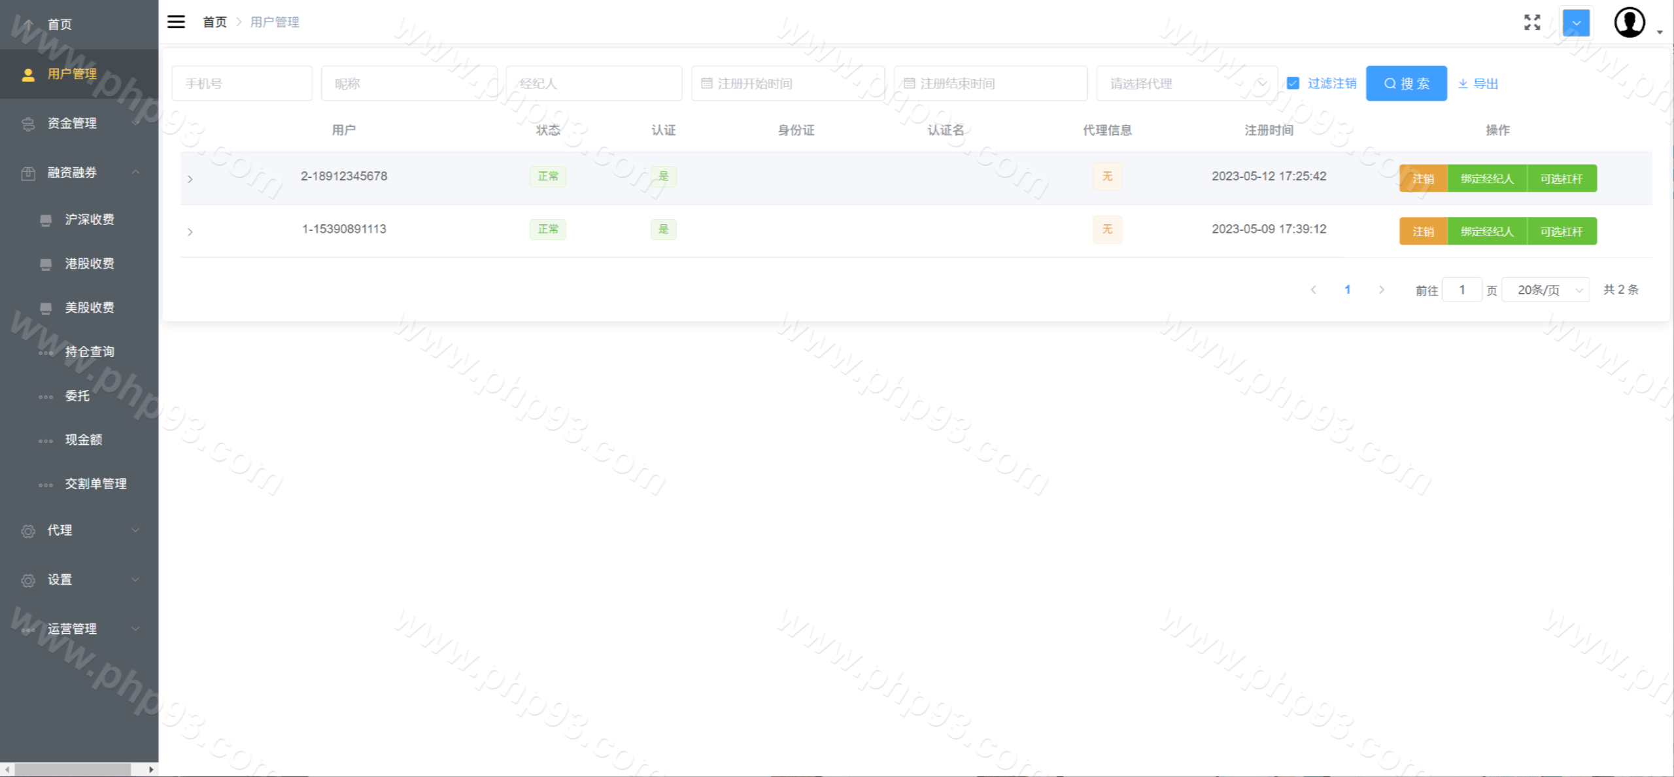Open 沪深收费 sidebar item
The image size is (1674, 777).
click(90, 220)
